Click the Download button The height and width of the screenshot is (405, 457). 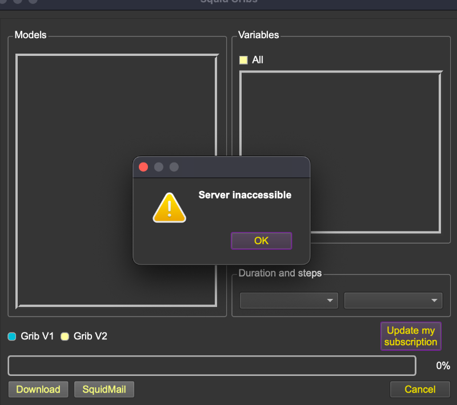click(38, 389)
